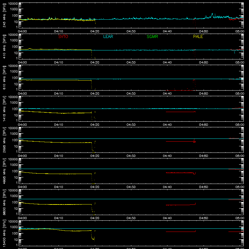Screen dimensions: 249x249
Task: Click 04:50 time label under 2695 MHz panel
Action: [204, 156]
